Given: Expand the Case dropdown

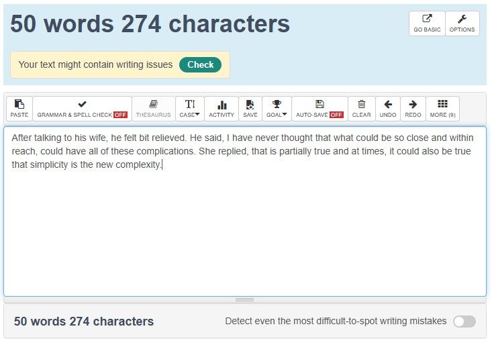Looking at the screenshot, I should pyautogui.click(x=189, y=109).
